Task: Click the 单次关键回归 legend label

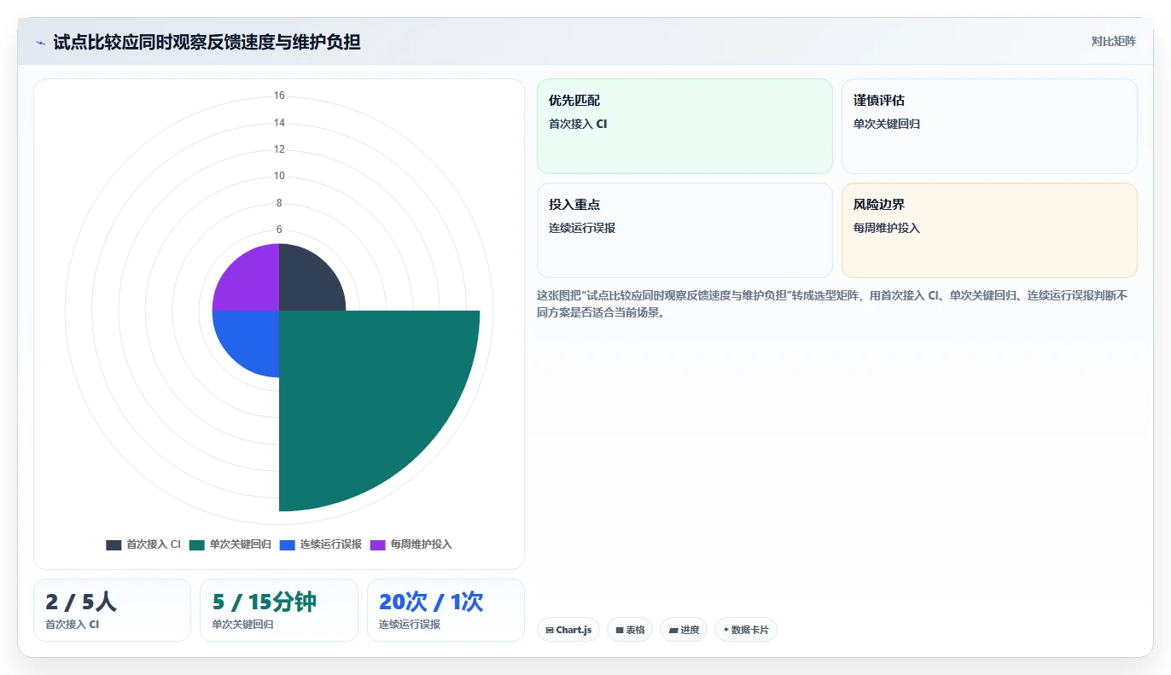Action: click(x=241, y=544)
